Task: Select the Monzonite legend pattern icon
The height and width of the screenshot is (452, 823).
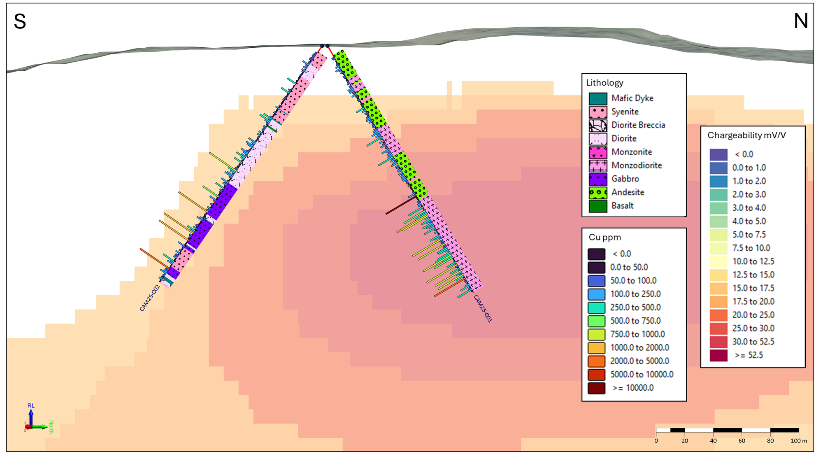Action: tap(598, 152)
